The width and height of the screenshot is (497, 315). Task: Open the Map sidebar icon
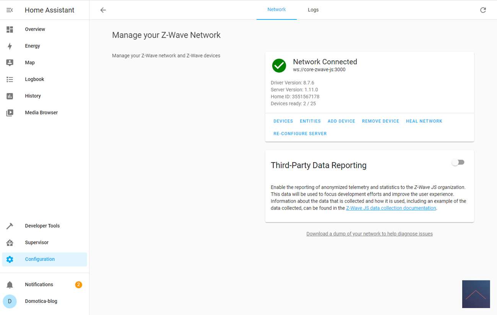(x=10, y=63)
